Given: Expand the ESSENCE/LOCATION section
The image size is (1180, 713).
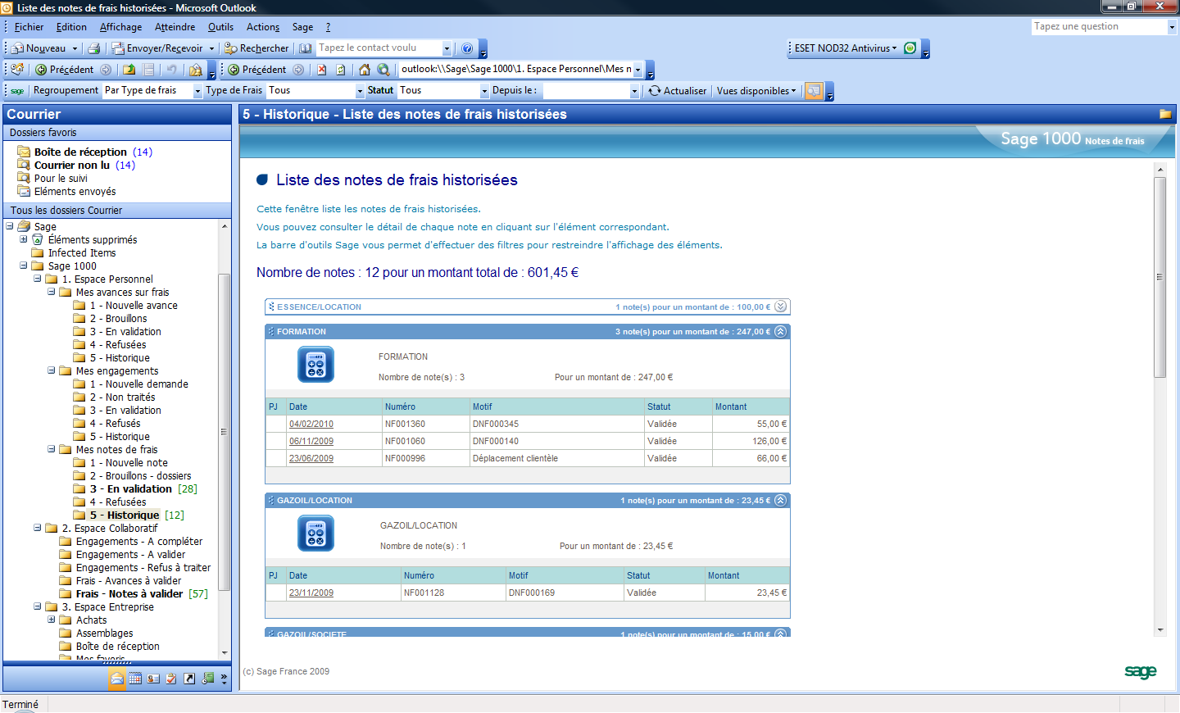Looking at the screenshot, I should tap(780, 307).
